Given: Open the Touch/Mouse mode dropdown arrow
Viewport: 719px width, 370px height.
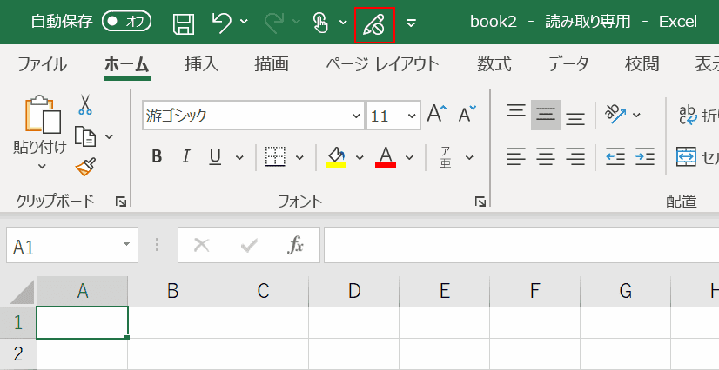Looking at the screenshot, I should point(343,22).
